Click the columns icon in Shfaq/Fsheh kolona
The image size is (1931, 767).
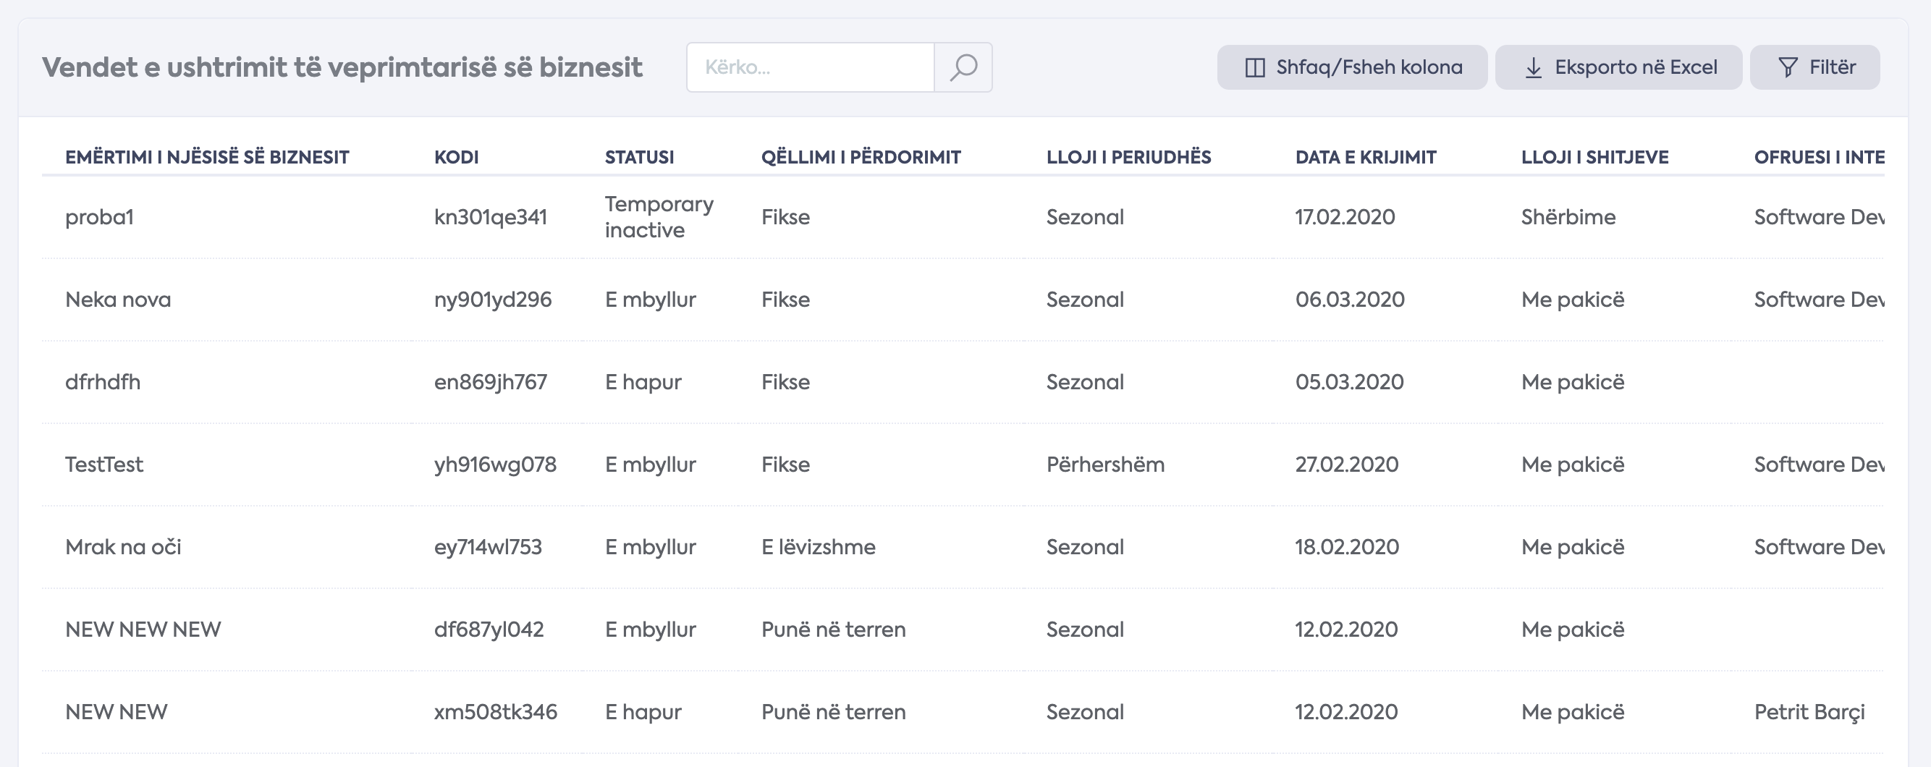[x=1255, y=67]
